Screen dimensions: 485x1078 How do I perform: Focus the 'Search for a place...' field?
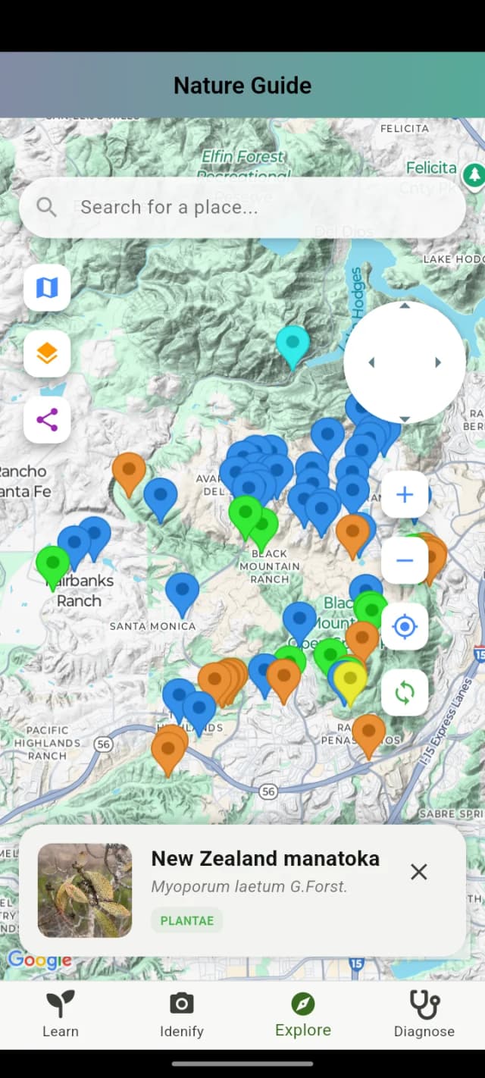[242, 207]
